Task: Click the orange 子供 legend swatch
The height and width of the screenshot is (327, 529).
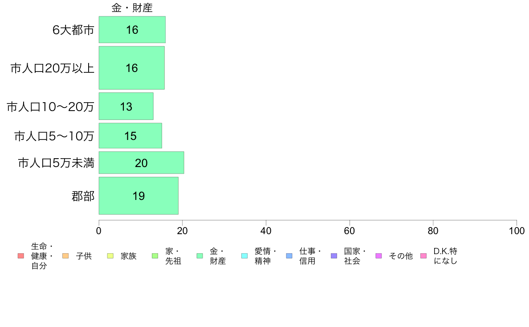Action: coord(65,256)
